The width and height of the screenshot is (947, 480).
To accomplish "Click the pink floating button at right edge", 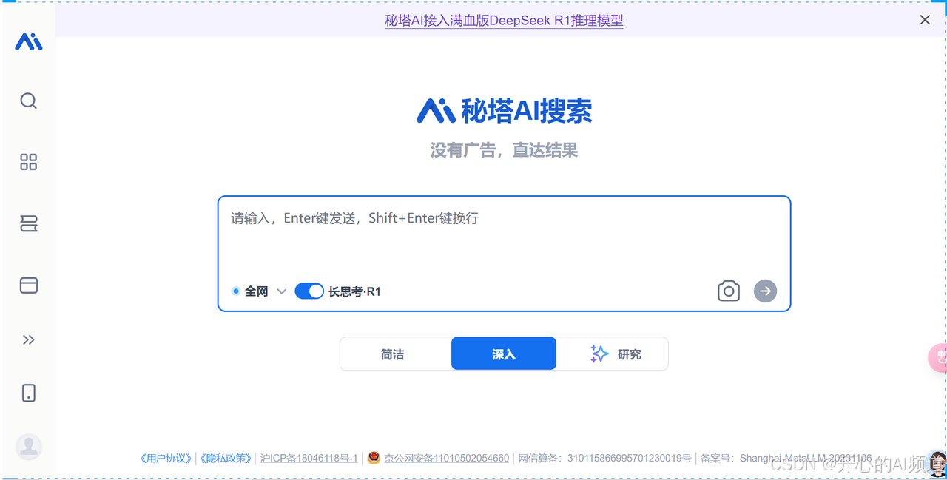I will (938, 357).
